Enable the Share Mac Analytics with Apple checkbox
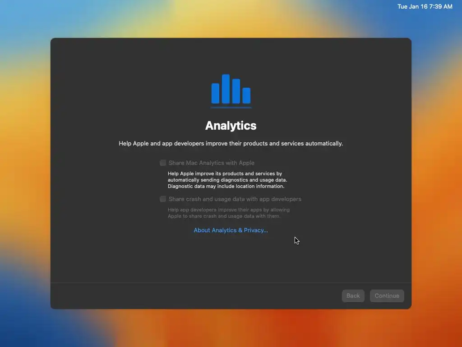Image resolution: width=462 pixels, height=347 pixels. [162, 163]
